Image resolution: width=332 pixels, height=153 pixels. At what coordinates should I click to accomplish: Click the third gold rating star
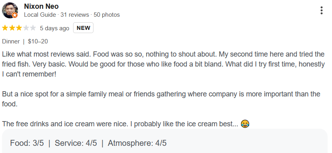19,28
